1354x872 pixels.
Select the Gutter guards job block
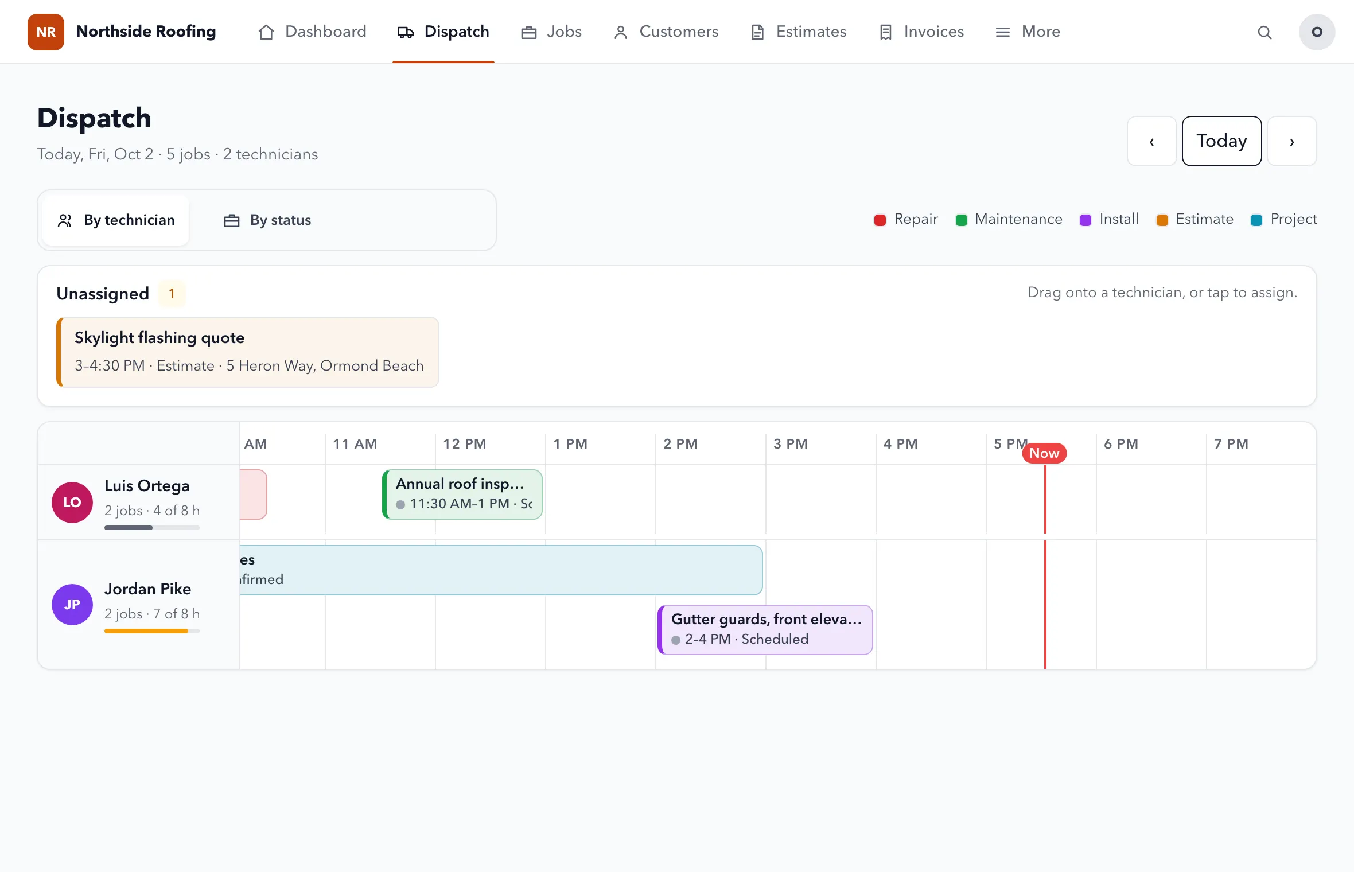(x=765, y=629)
